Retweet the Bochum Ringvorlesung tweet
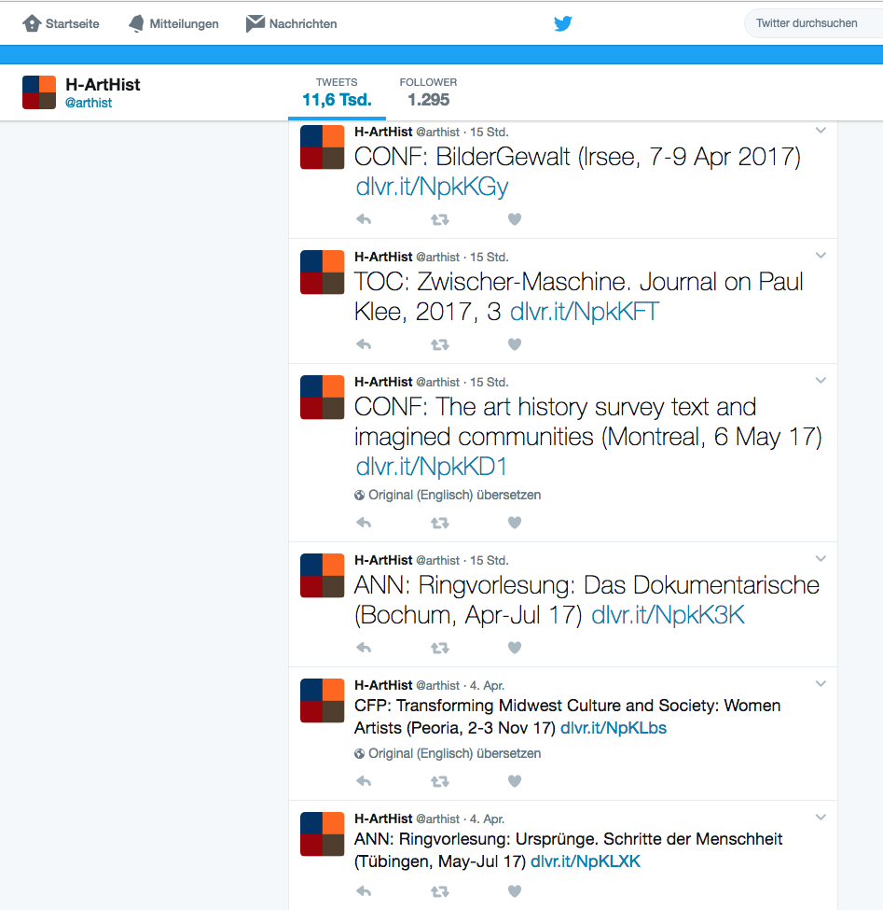 (x=440, y=648)
